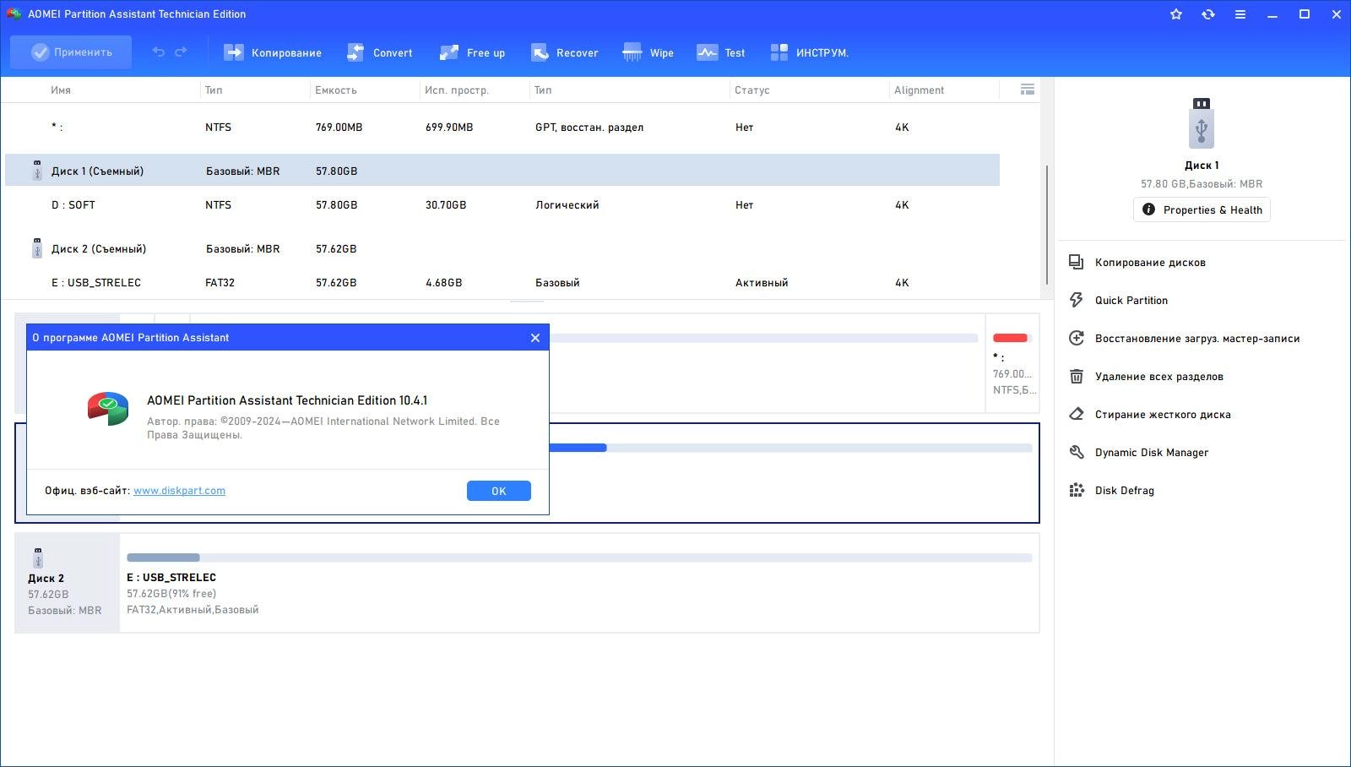The height and width of the screenshot is (767, 1351).
Task: Click the refresh icon in title bar
Action: [1208, 14]
